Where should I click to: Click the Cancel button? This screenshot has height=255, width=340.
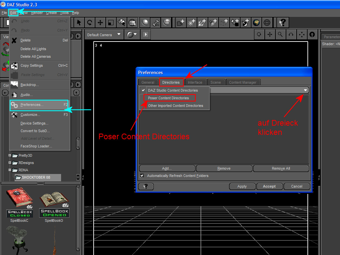tap(297, 186)
